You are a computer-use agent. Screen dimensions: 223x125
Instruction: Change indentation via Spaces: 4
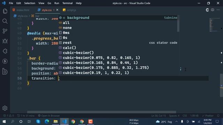pos(174,116)
